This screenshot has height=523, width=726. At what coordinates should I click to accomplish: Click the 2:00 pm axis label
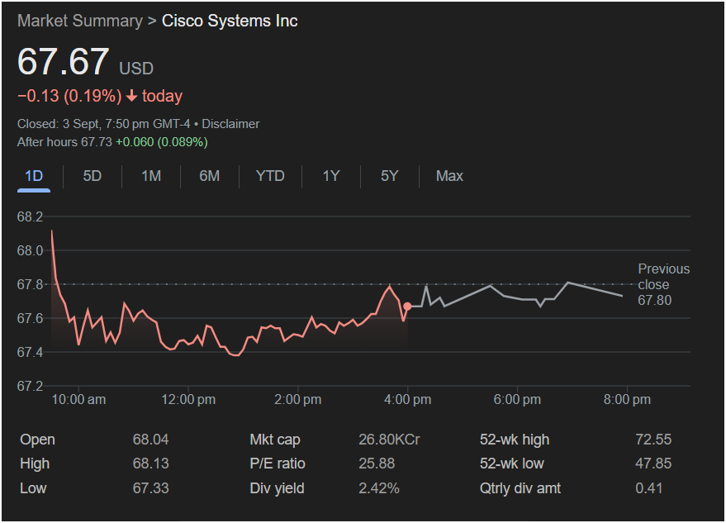point(297,399)
